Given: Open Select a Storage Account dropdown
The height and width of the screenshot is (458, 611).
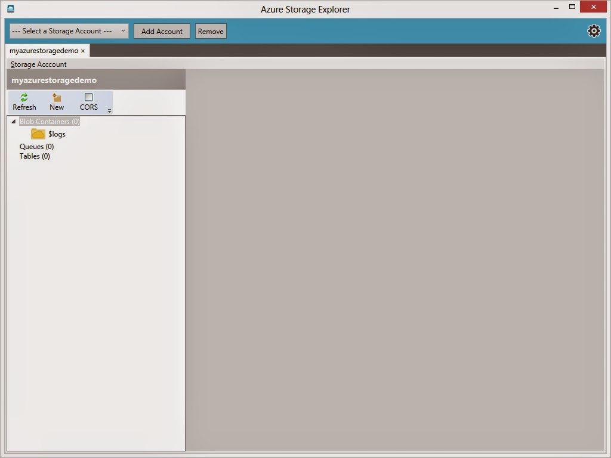Looking at the screenshot, I should (x=69, y=31).
